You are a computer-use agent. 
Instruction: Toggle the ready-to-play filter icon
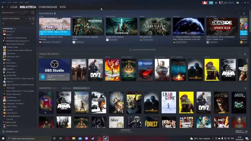tap(33, 18)
